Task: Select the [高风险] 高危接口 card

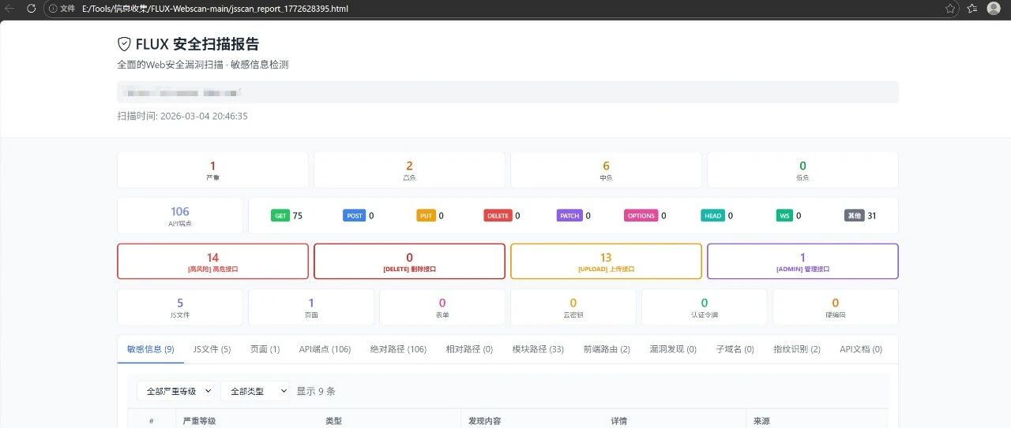Action: tap(212, 262)
